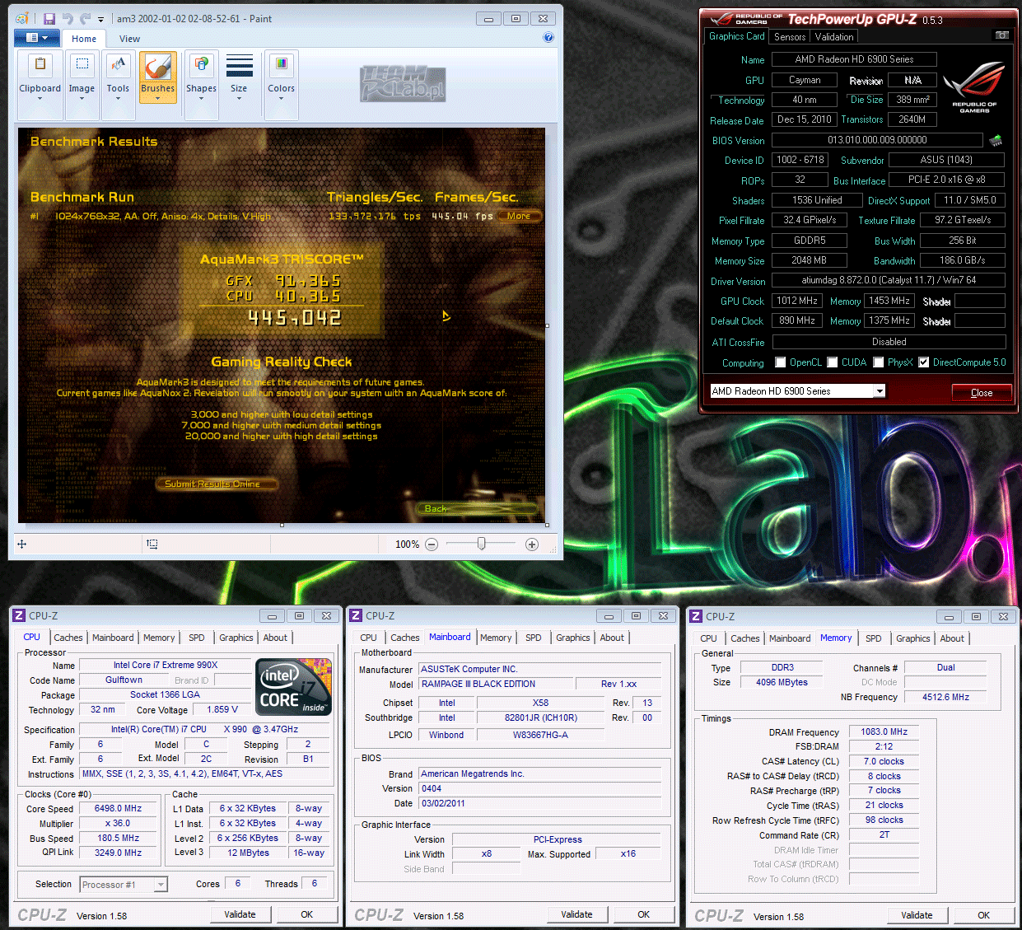The image size is (1022, 930).
Task: Open the Customize Quick Access Toolbar arrow in Paint
Action: click(x=100, y=20)
